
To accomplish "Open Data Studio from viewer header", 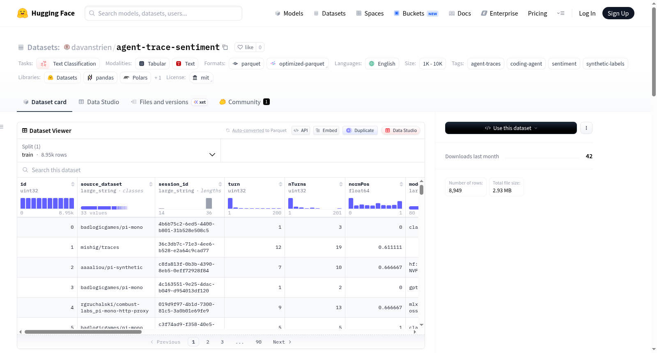I will click(401, 130).
